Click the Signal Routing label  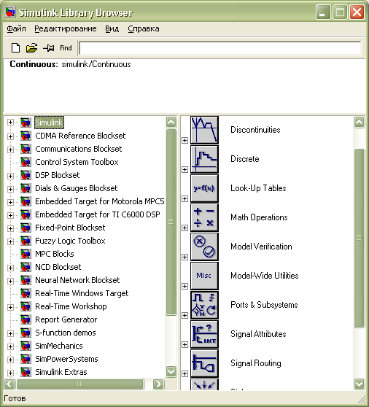[255, 363]
